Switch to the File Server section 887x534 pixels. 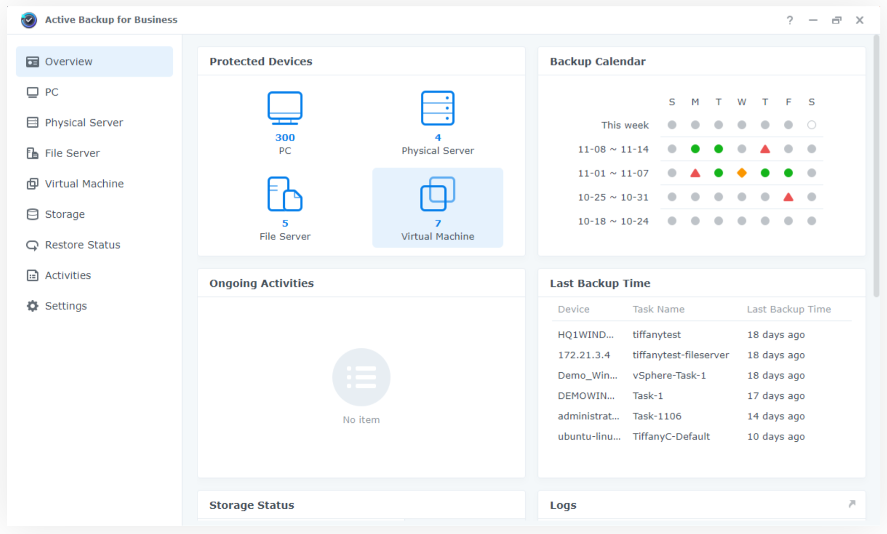(95, 153)
